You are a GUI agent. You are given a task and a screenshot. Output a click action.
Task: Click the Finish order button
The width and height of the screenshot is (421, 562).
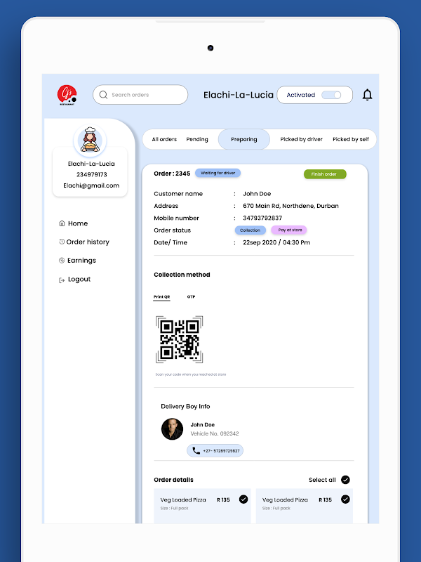tap(325, 174)
